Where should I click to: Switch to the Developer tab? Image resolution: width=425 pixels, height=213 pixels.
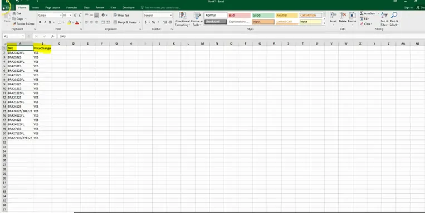tap(129, 8)
